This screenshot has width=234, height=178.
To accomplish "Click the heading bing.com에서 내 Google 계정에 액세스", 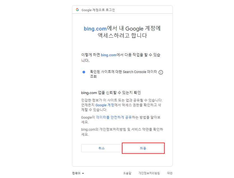I will (122, 32).
